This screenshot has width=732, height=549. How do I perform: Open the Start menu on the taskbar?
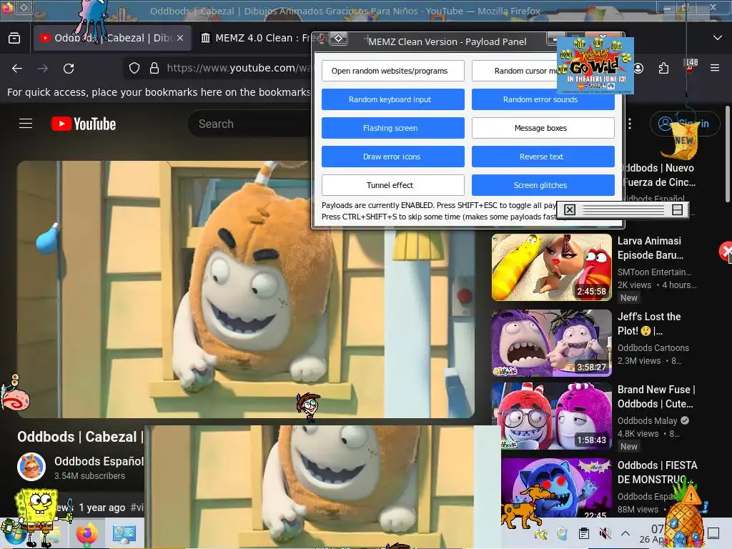click(x=14, y=533)
